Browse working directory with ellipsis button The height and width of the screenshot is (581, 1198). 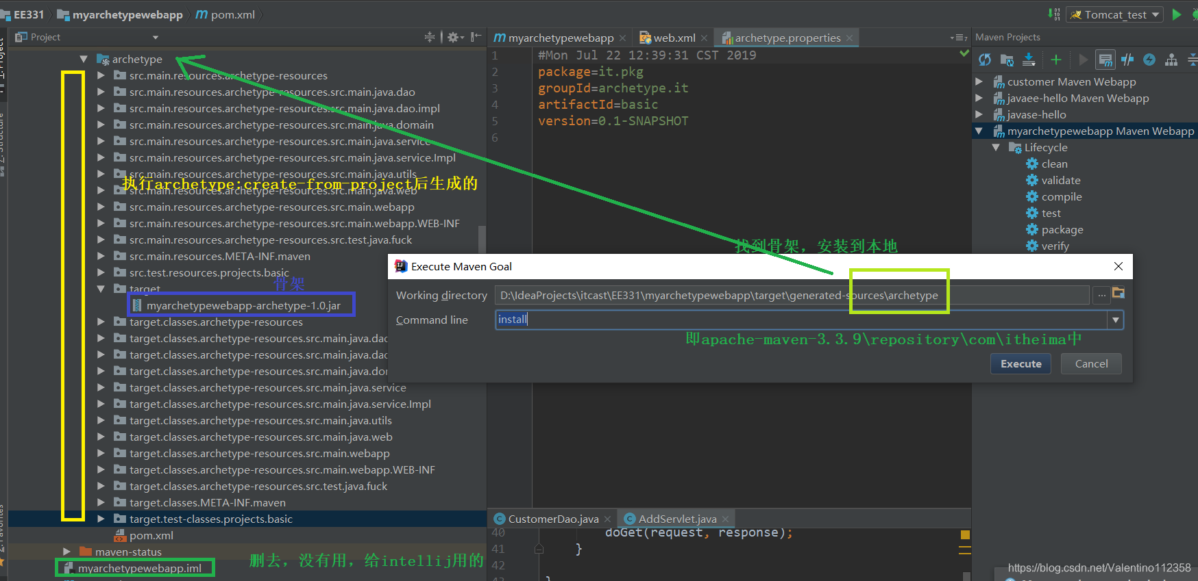[1101, 295]
